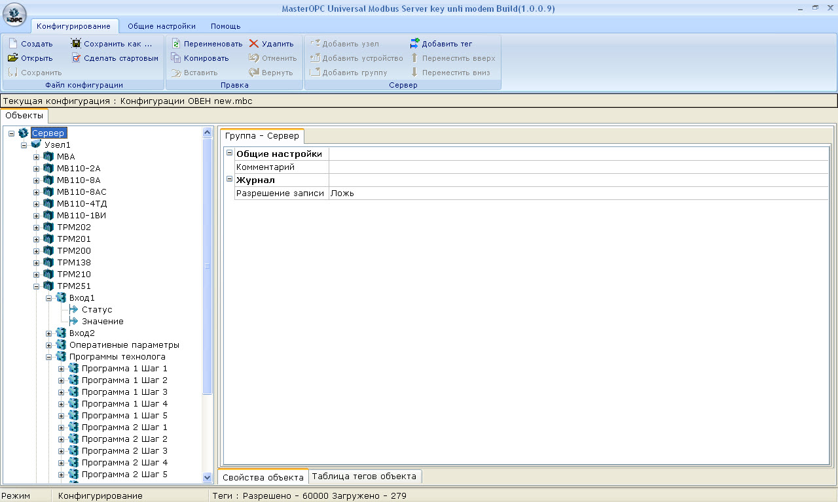Viewport: 838px width, 502px height.
Task: Expand Оперативные параметры group
Action: point(49,345)
